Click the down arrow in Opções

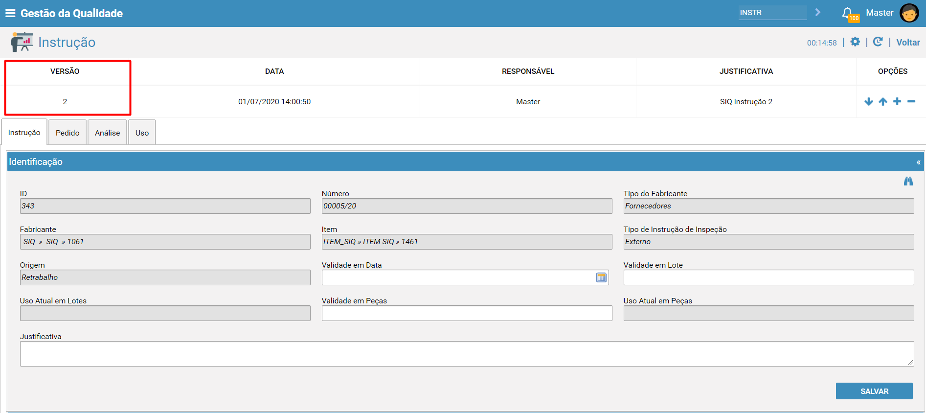click(869, 101)
